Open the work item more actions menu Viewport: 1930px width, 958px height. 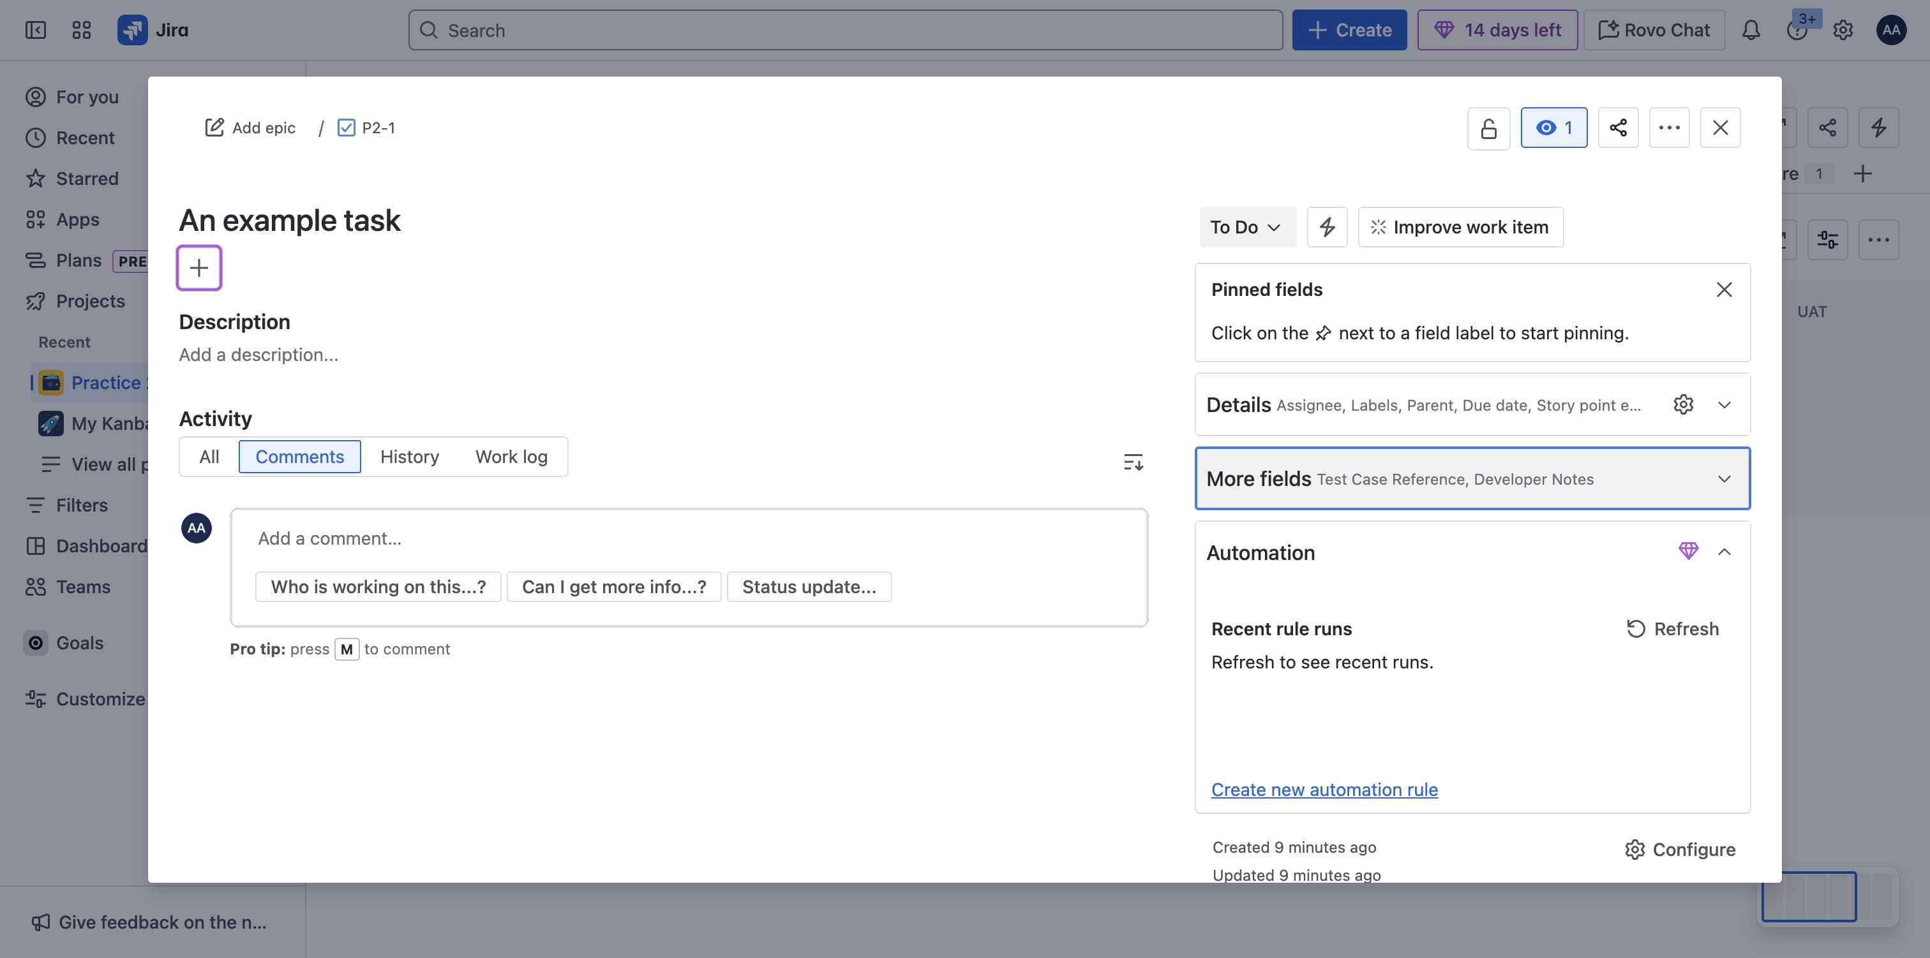1668,128
